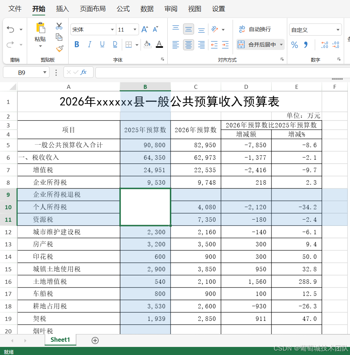
Task: Click the Copy icon
Action: [59, 37]
